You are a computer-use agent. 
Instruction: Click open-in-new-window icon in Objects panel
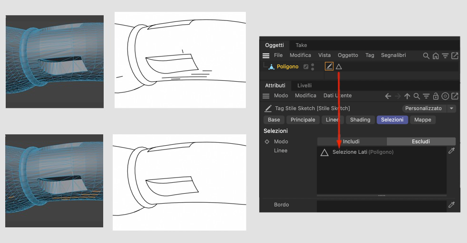pyautogui.click(x=455, y=56)
